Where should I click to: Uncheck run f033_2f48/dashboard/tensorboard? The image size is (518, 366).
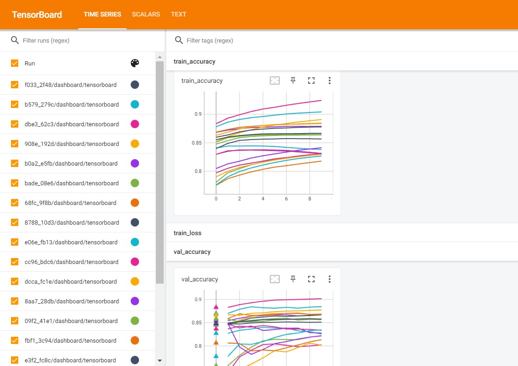point(15,85)
